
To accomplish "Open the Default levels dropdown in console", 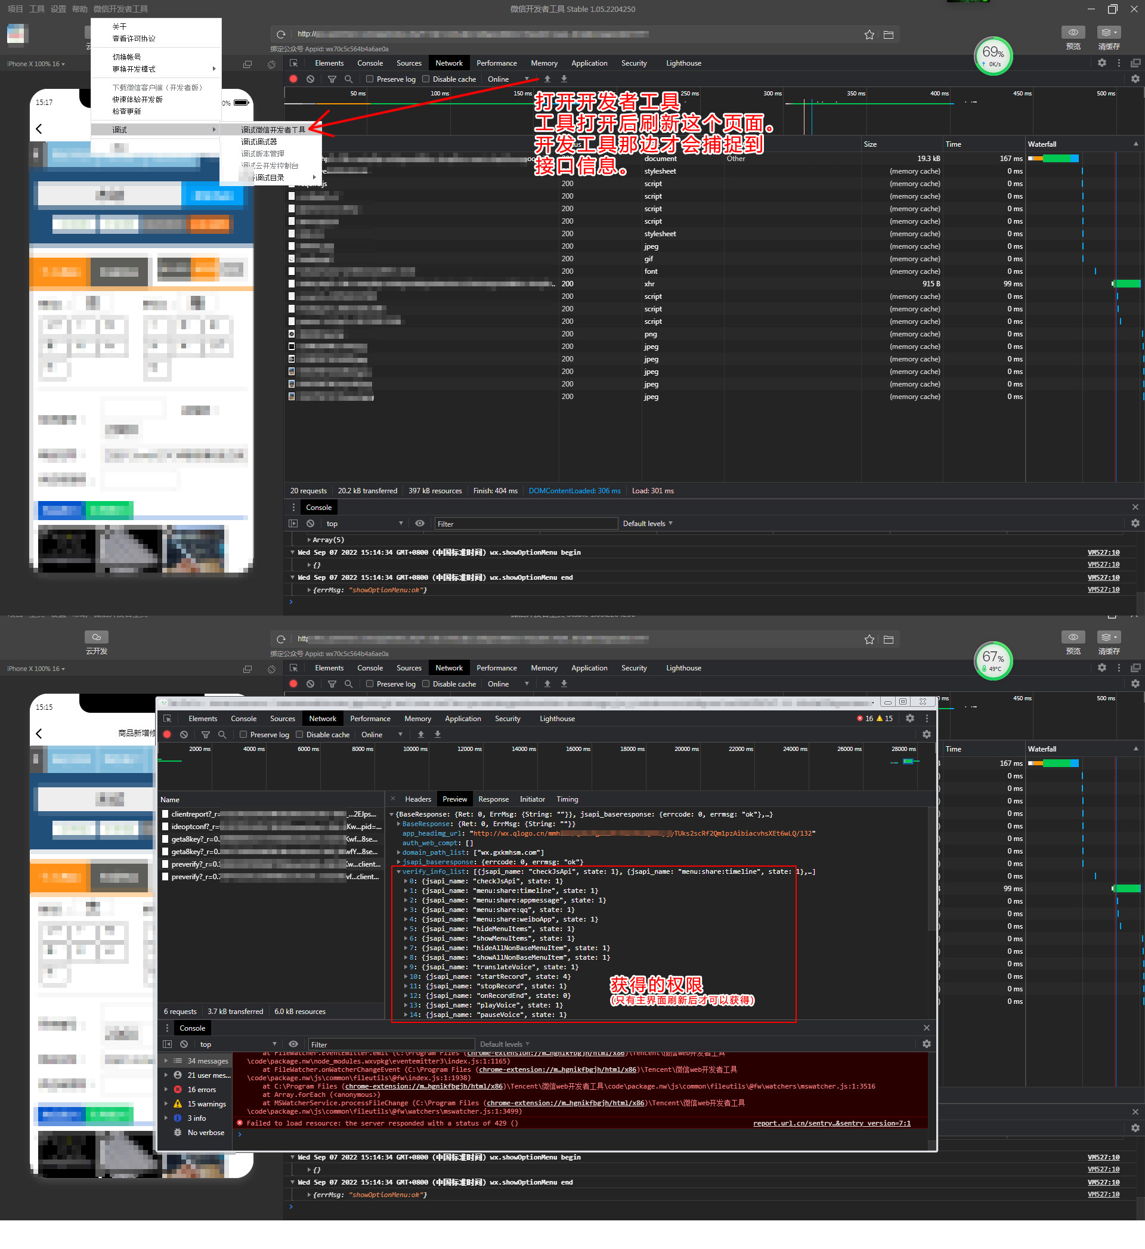I will (648, 524).
